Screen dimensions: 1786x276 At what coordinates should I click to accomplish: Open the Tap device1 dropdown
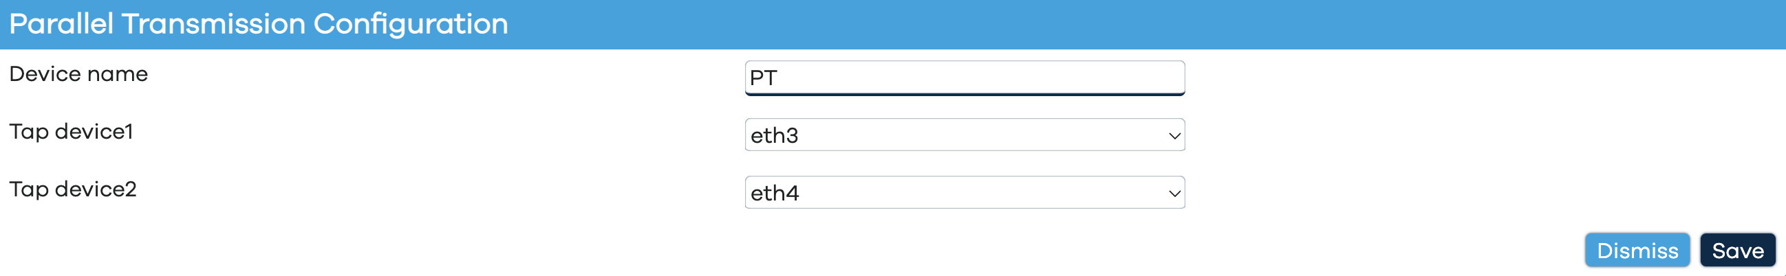tap(965, 135)
